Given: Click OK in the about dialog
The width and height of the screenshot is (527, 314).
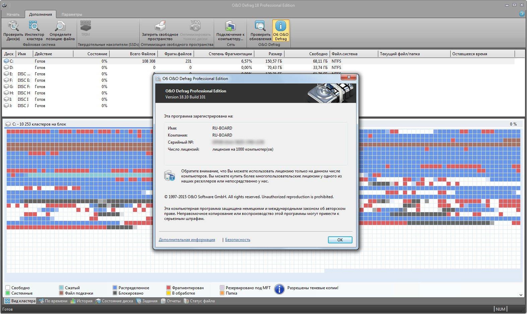Looking at the screenshot, I should click(x=340, y=240).
